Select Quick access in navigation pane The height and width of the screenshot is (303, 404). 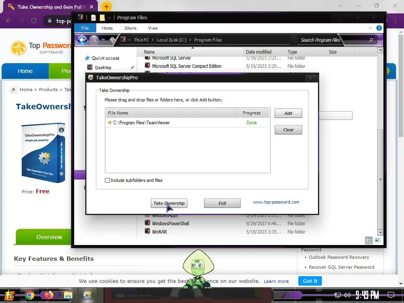point(105,58)
